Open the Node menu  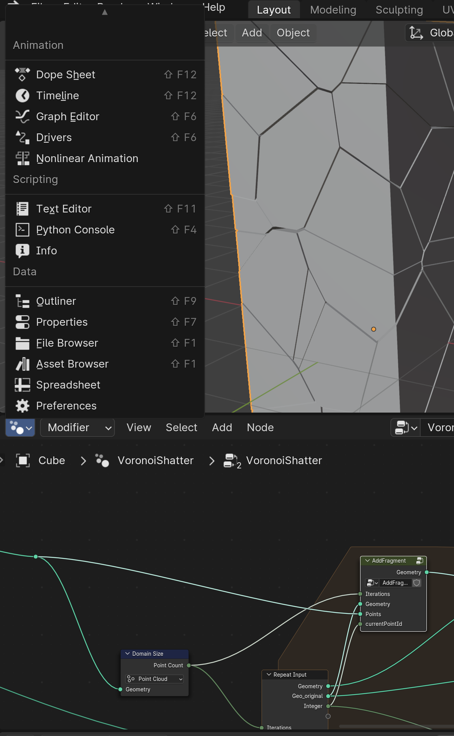point(260,428)
